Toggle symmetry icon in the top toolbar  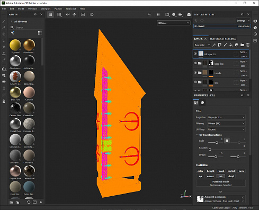click(68, 14)
